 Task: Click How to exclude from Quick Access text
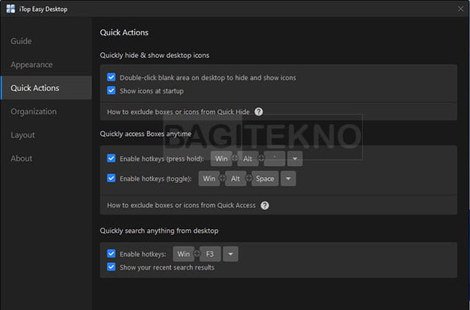click(x=181, y=206)
